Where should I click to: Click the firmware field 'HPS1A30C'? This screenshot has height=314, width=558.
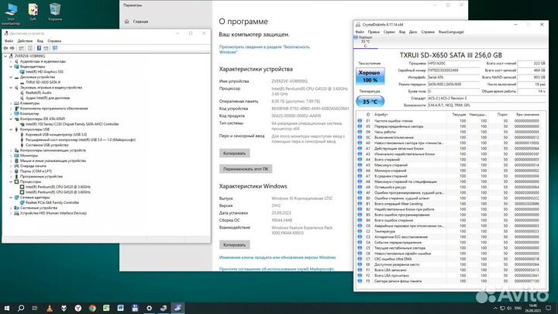point(453,64)
